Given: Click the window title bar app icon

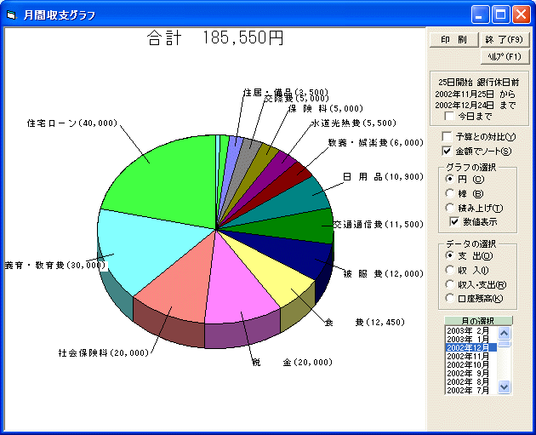Looking at the screenshot, I should [x=11, y=14].
